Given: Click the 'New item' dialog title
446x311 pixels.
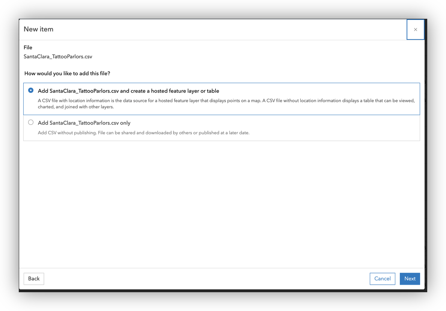Looking at the screenshot, I should 39,29.
